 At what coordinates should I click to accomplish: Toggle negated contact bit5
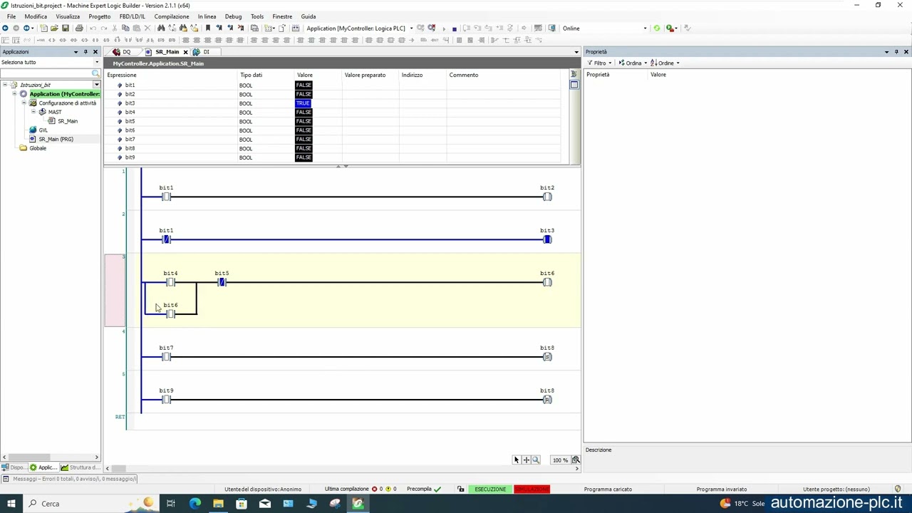[222, 282]
